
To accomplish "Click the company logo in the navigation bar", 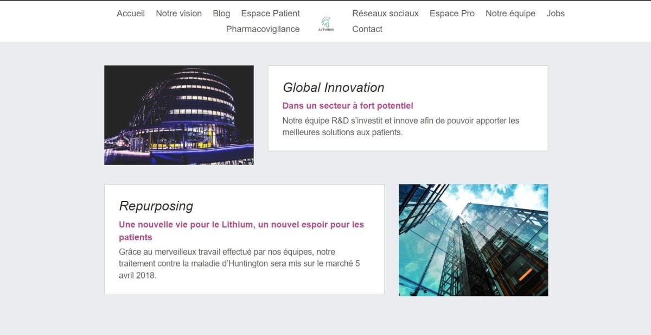I will pyautogui.click(x=325, y=23).
